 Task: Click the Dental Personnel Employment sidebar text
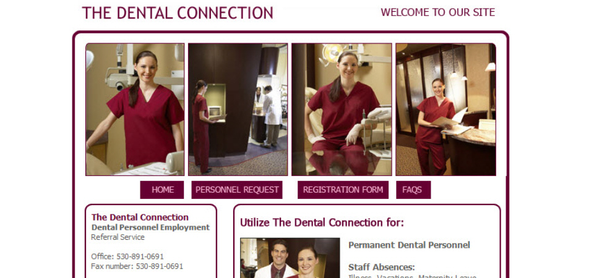pos(150,227)
